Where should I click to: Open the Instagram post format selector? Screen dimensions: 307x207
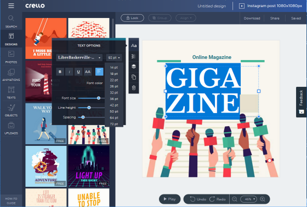click(275, 6)
